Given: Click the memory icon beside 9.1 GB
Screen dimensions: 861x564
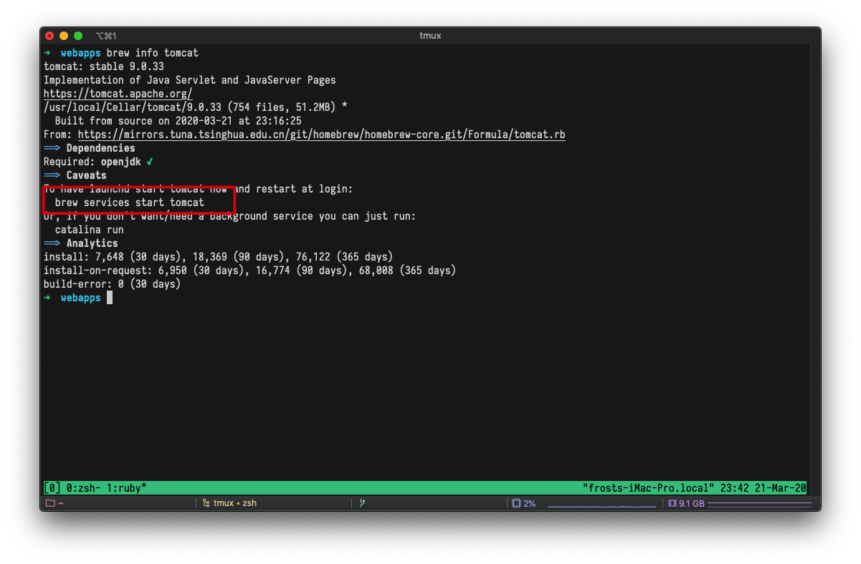Looking at the screenshot, I should pyautogui.click(x=672, y=503).
